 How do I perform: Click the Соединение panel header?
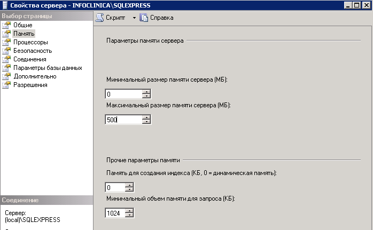click(x=46, y=200)
